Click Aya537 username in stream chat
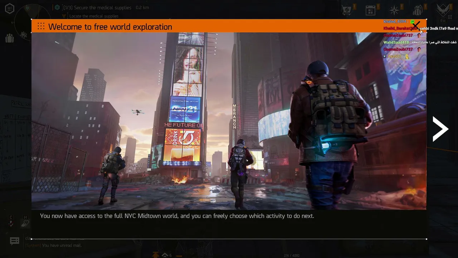 [394, 57]
